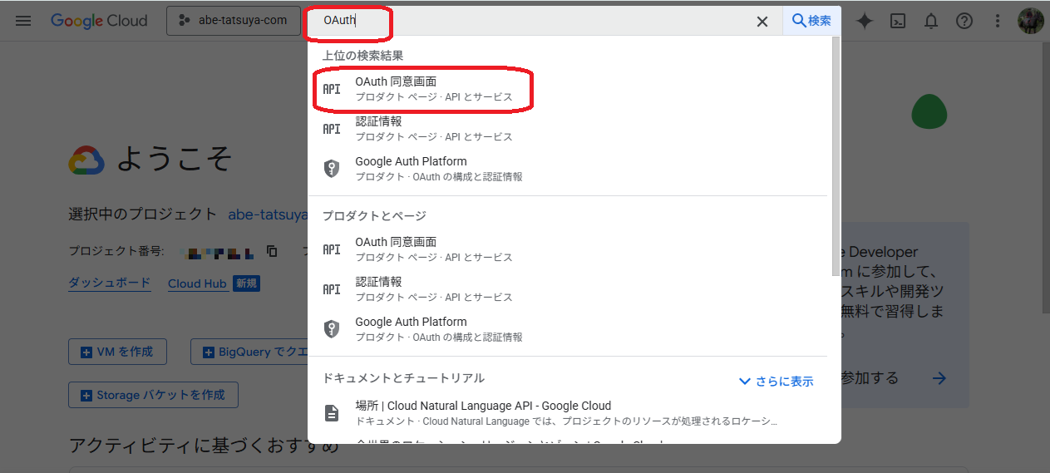Open the help question mark icon
The width and height of the screenshot is (1050, 473).
coord(964,21)
